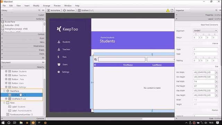Screen dimensions: 222x125
Task: Click the BorderPane container icon in Library
Action: 3,22
